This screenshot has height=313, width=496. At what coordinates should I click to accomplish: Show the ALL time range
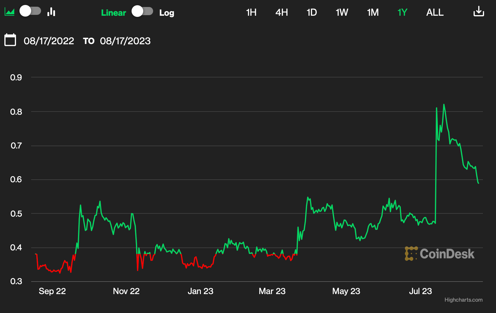tap(435, 13)
